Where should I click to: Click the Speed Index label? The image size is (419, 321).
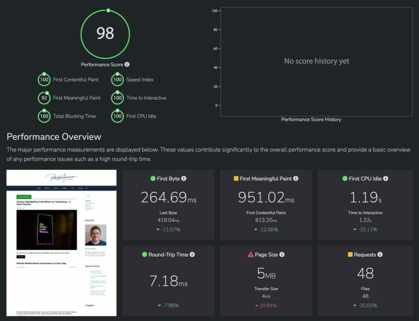tap(140, 80)
